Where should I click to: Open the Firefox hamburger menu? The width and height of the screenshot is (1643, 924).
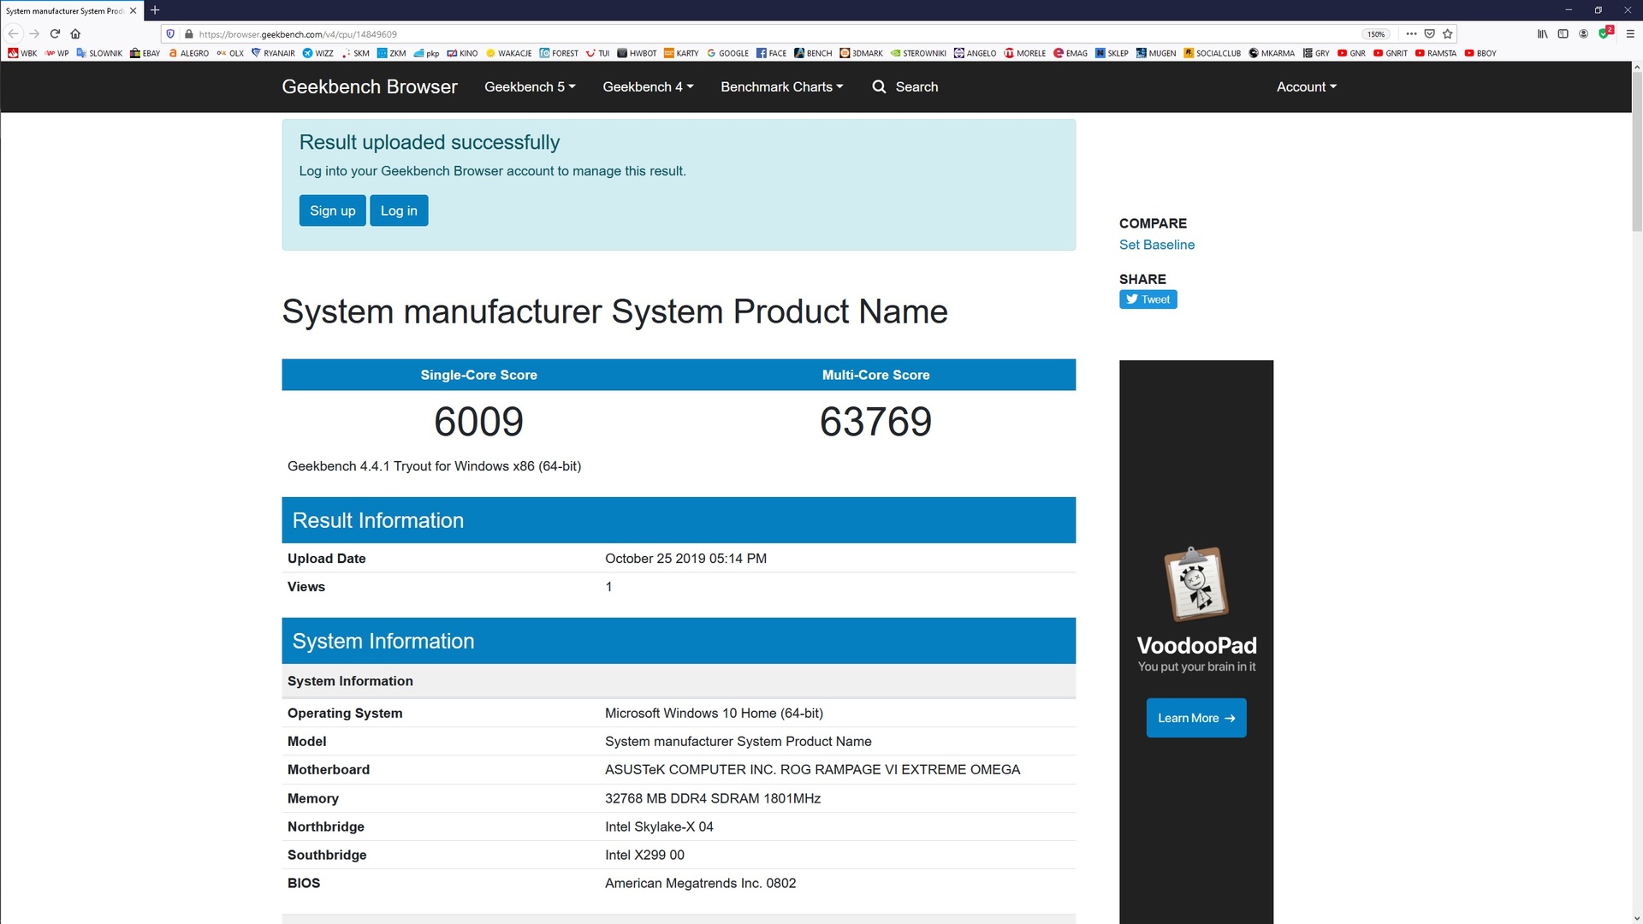point(1630,34)
